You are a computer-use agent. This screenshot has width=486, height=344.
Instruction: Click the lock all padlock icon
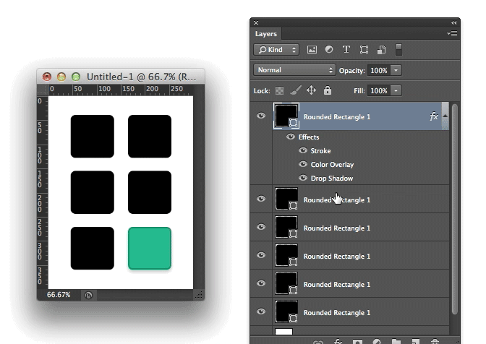tap(328, 90)
